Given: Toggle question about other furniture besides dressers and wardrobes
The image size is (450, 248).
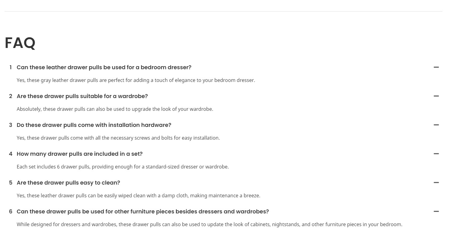Looking at the screenshot, I should [143, 212].
